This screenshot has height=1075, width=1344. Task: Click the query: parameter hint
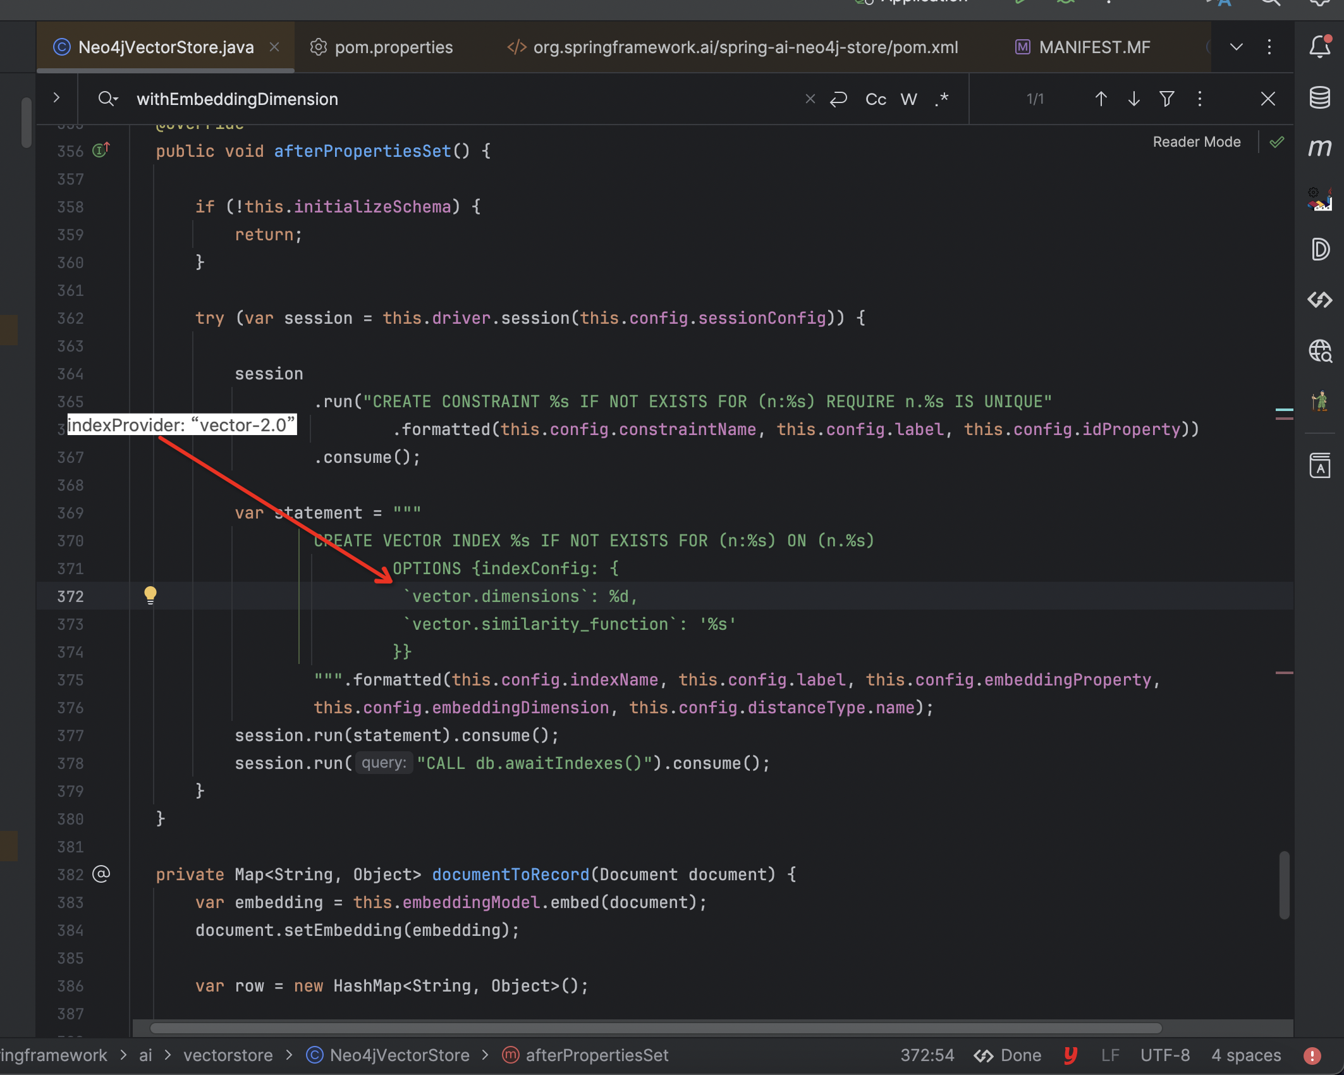384,763
